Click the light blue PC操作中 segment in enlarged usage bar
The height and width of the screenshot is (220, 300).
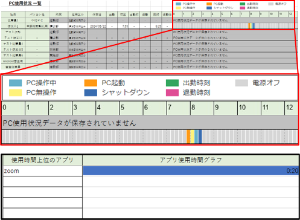click(x=196, y=137)
